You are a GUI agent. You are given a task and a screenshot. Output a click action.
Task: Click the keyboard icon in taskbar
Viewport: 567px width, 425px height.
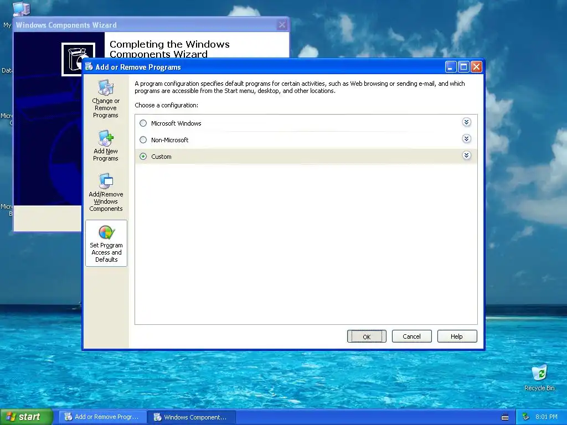coord(505,417)
